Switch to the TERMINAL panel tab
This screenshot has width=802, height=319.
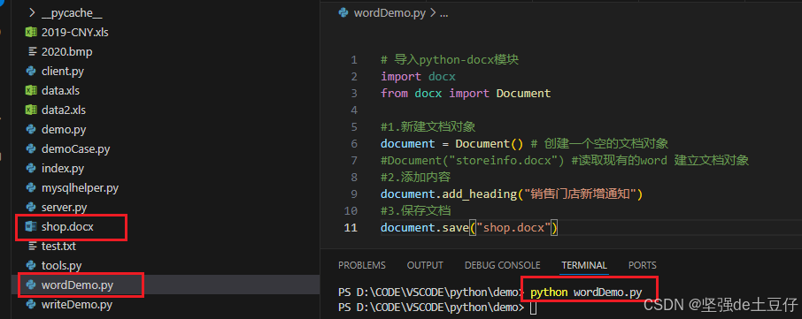pos(584,265)
